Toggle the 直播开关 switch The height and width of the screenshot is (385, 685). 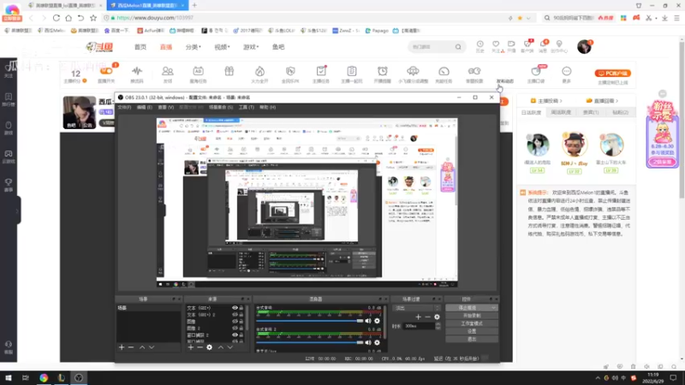tap(106, 71)
